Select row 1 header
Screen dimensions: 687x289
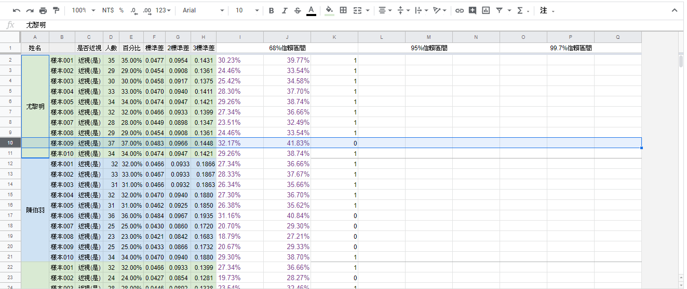click(x=10, y=48)
